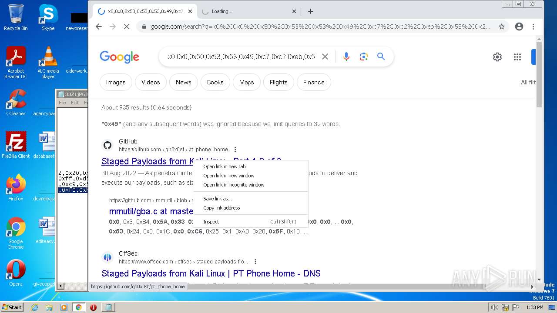
Task: Open options for GitHub result
Action: (x=235, y=150)
